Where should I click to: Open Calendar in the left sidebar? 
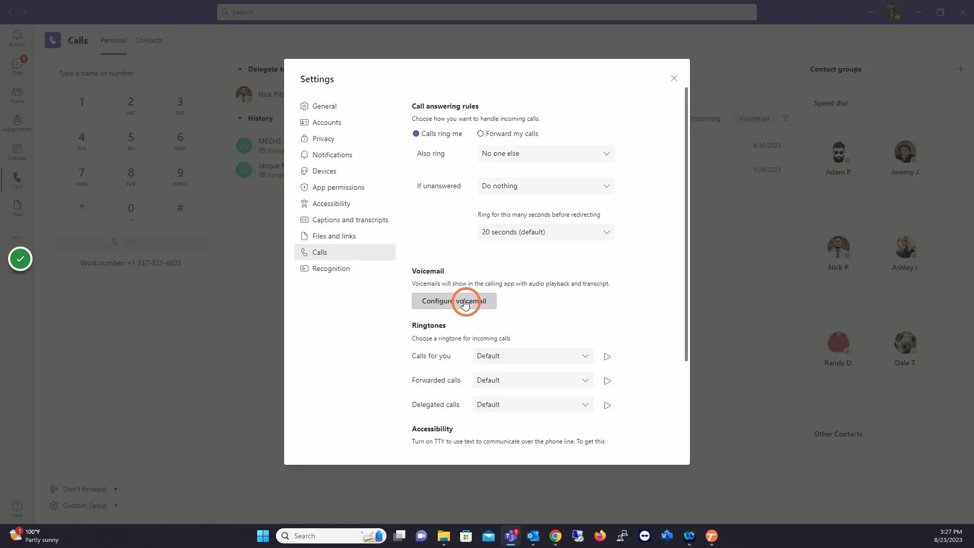pyautogui.click(x=17, y=152)
